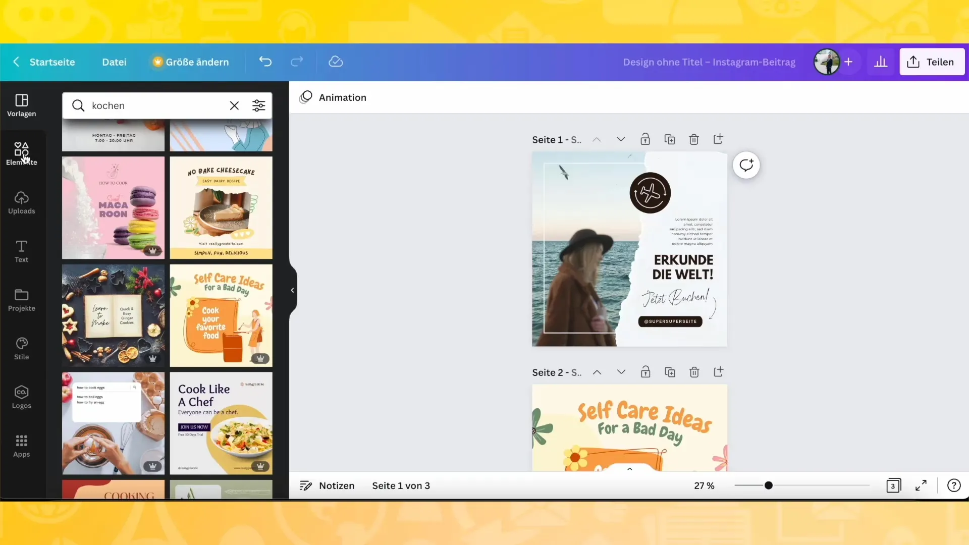
Task: Select the Text tool in sidebar
Action: [x=21, y=251]
